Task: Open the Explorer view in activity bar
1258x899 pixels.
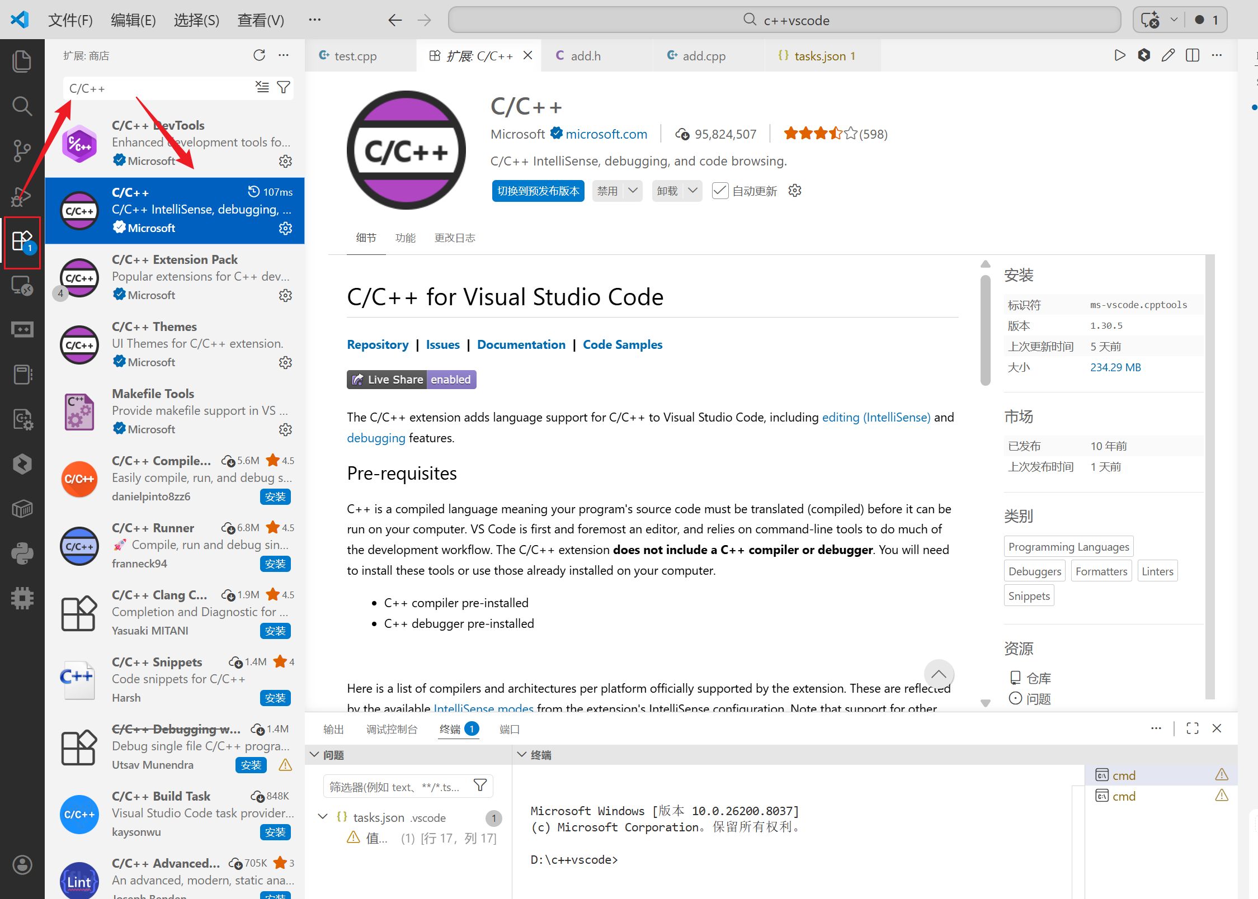Action: (22, 61)
